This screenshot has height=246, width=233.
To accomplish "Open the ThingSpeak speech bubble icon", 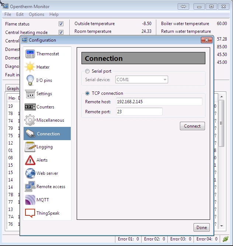I will click(30, 213).
